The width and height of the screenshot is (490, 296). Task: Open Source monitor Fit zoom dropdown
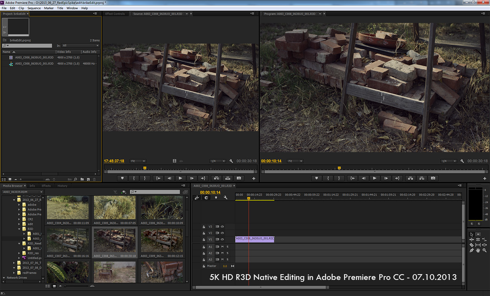click(x=138, y=161)
